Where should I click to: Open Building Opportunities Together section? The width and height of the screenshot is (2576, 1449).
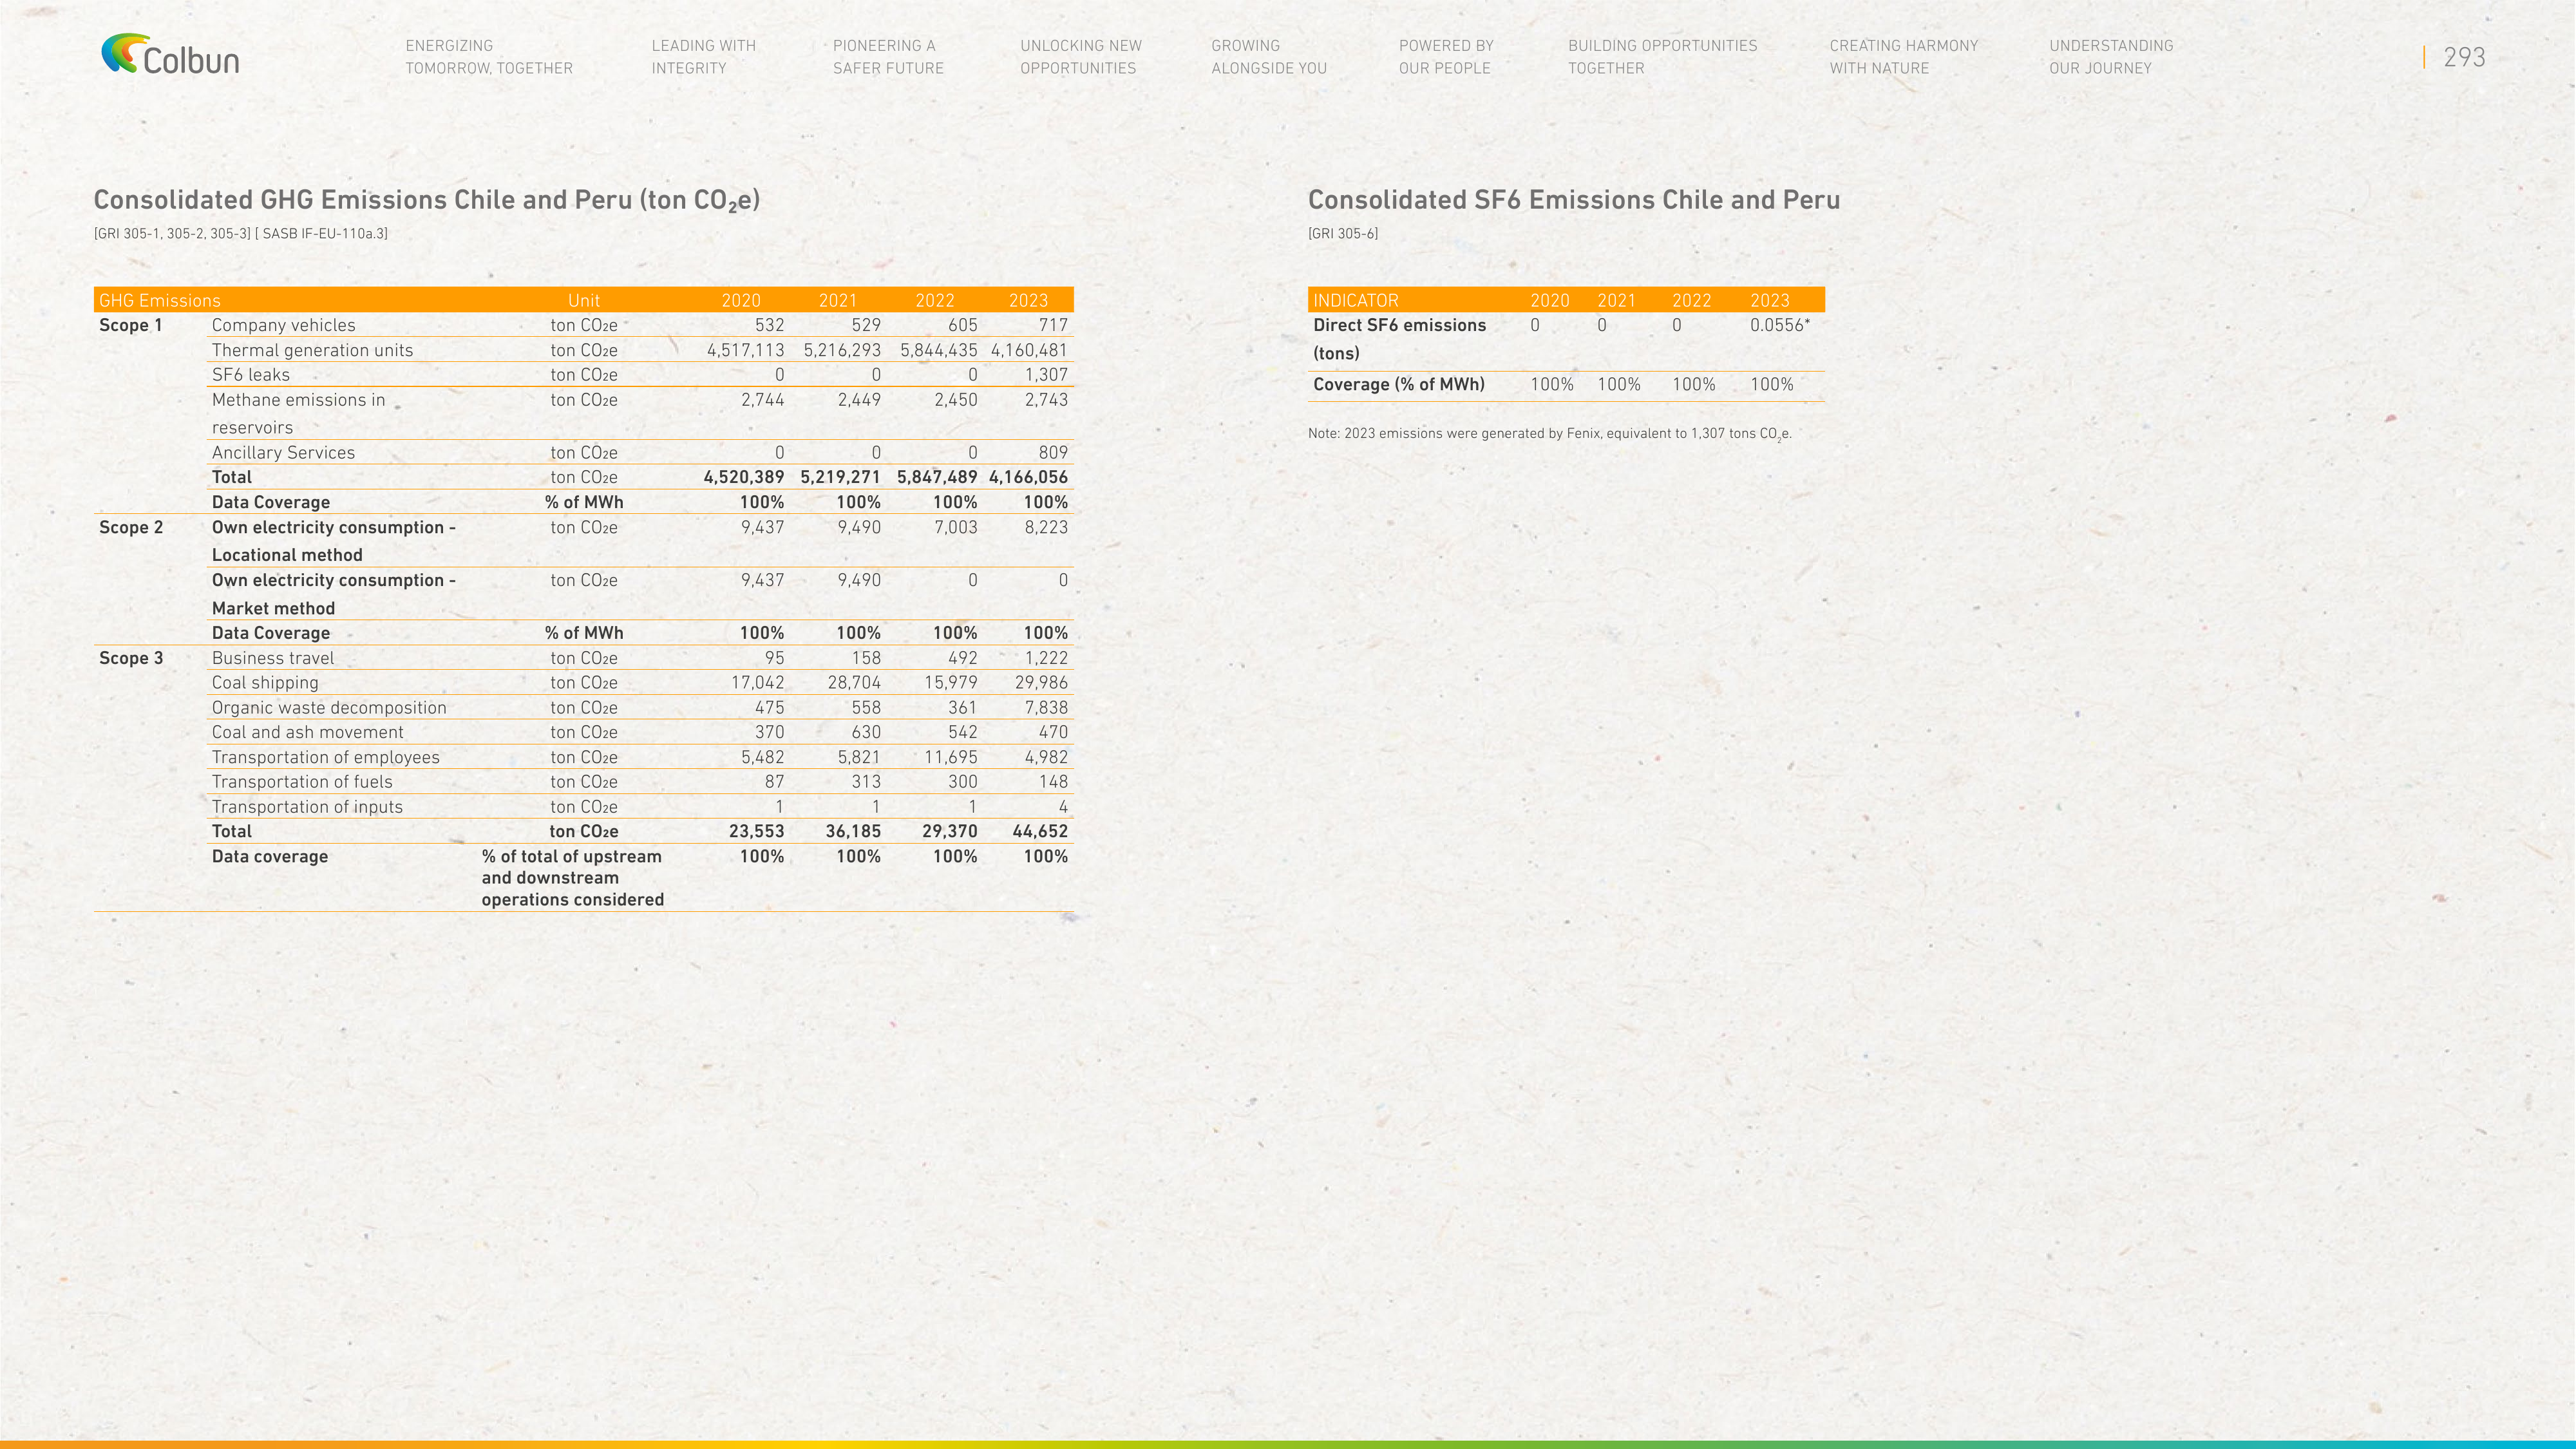(1662, 57)
